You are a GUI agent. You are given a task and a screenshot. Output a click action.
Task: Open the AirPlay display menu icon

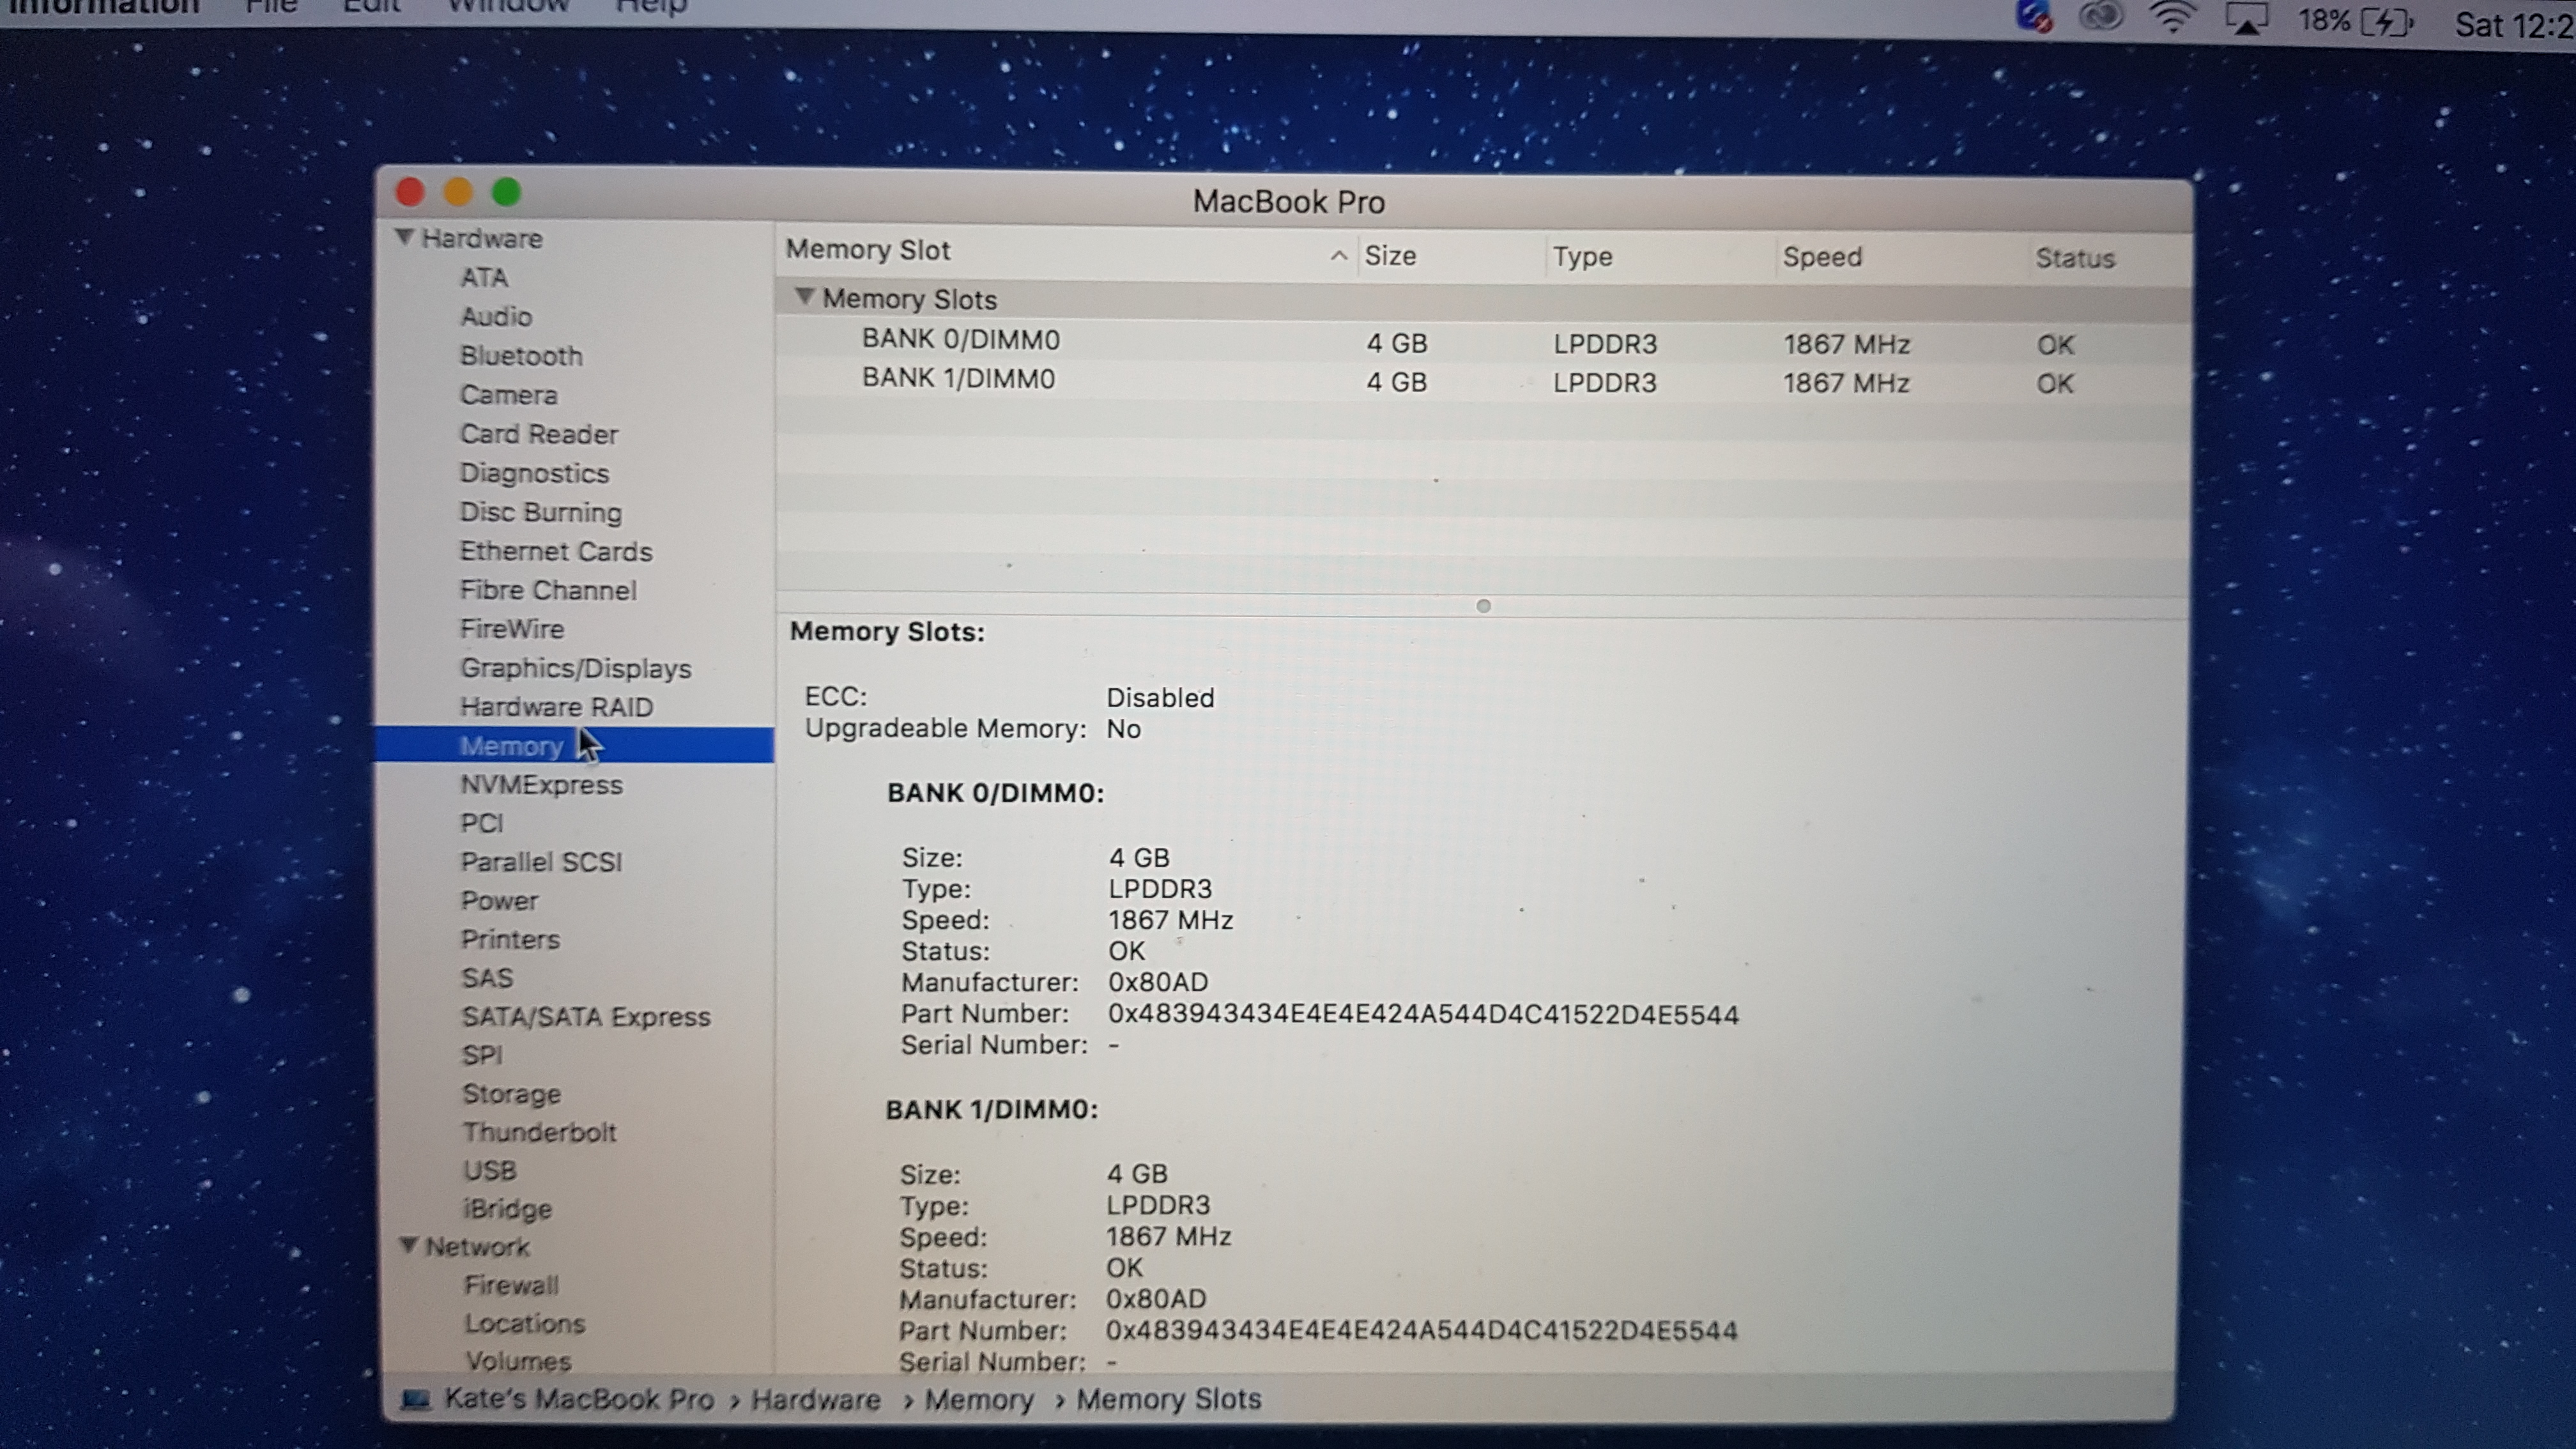tap(2246, 19)
